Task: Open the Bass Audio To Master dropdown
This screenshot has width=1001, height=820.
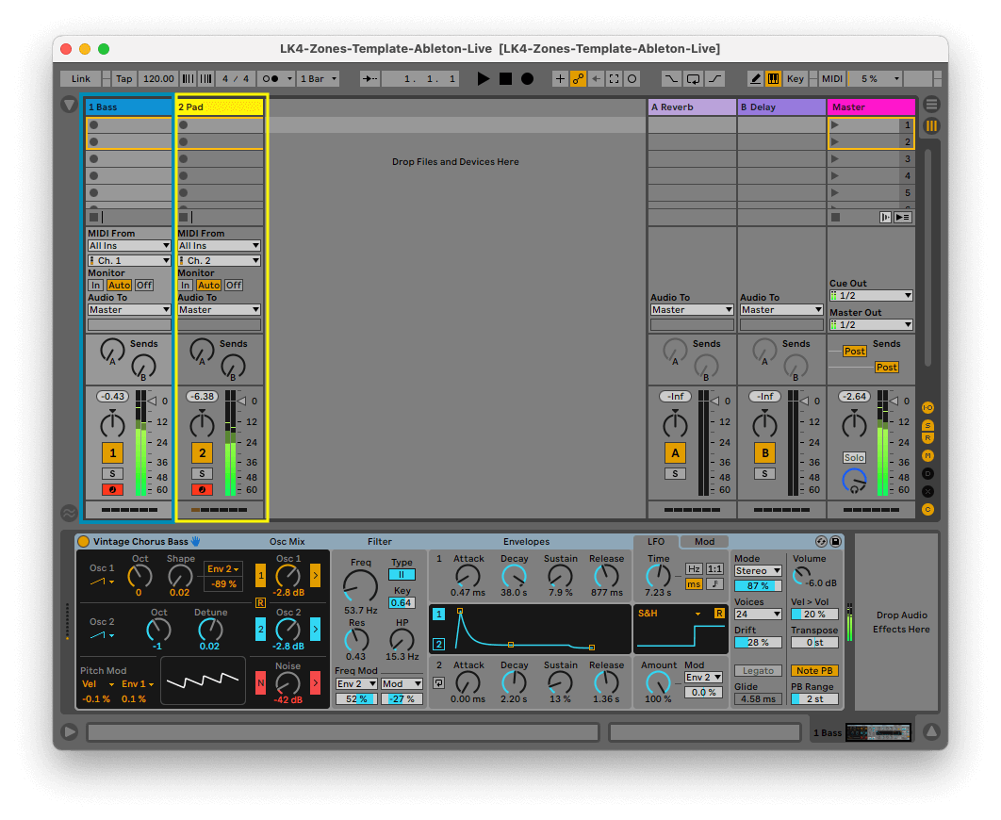Action: (129, 309)
